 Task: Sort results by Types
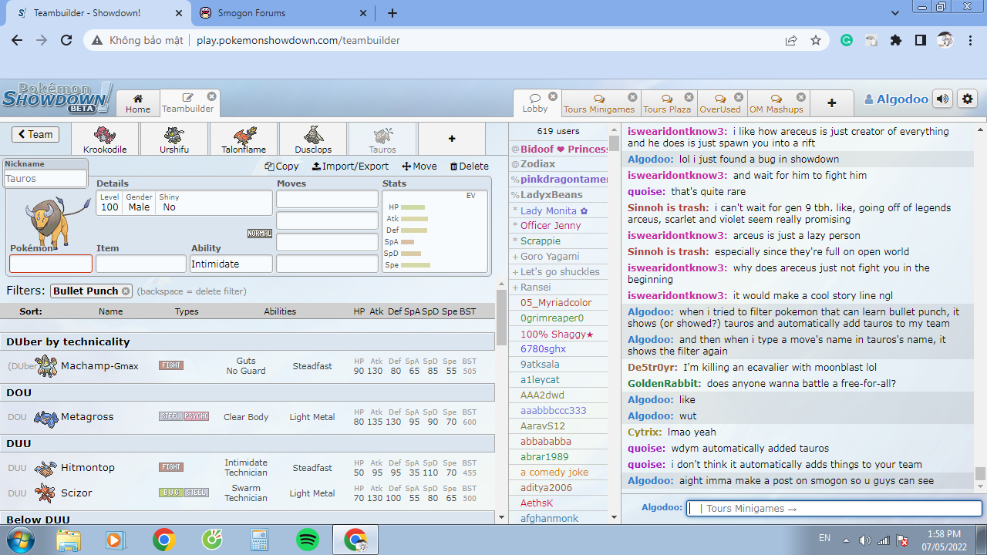(187, 311)
